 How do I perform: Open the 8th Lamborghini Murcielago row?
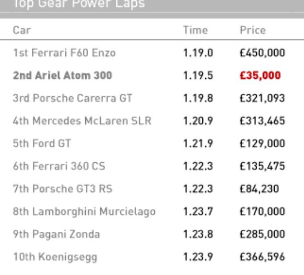click(152, 211)
